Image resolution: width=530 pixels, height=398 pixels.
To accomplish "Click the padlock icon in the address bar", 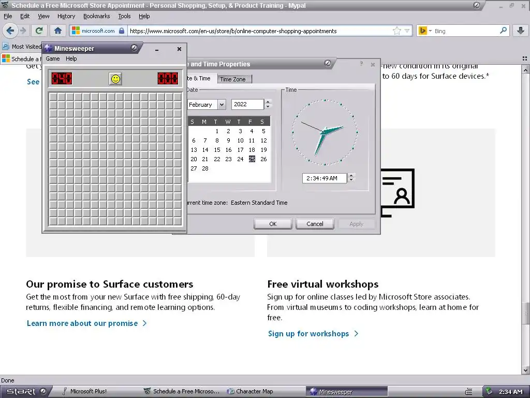I will coord(122,31).
